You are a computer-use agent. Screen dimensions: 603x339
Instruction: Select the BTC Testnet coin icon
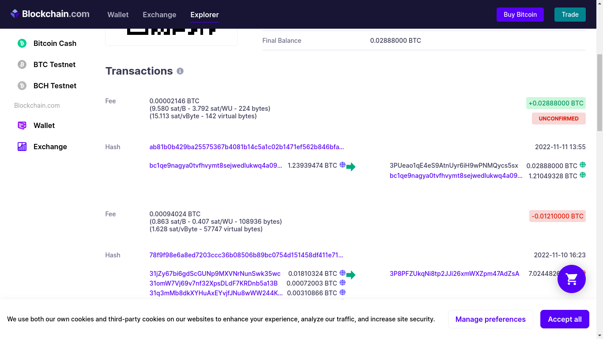(x=22, y=64)
